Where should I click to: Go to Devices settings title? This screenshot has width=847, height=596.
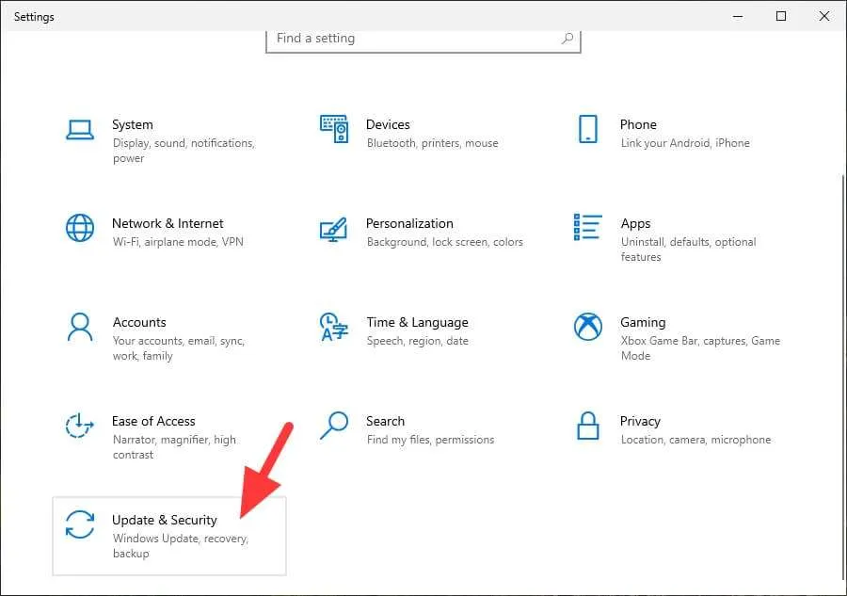(388, 125)
